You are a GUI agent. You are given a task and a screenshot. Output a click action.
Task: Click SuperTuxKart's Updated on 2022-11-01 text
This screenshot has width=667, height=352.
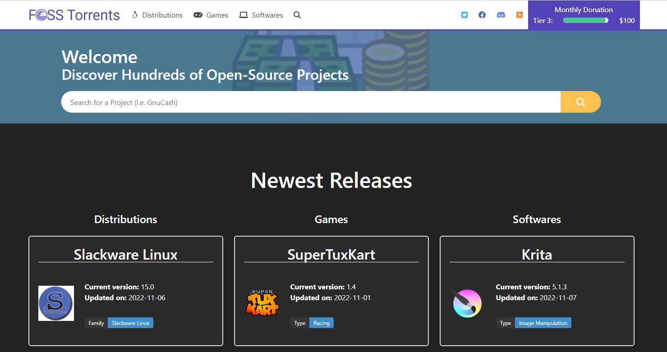click(331, 297)
